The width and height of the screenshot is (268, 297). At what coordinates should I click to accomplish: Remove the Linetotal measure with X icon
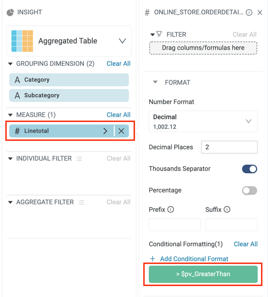tap(121, 131)
